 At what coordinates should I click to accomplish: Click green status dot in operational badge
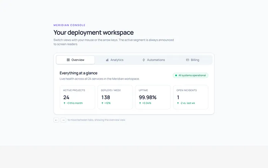pos(176,75)
